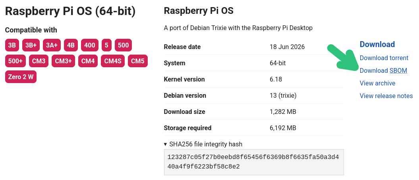This screenshot has height=180, width=419.
Task: Click Download SBOM link
Action: point(384,70)
